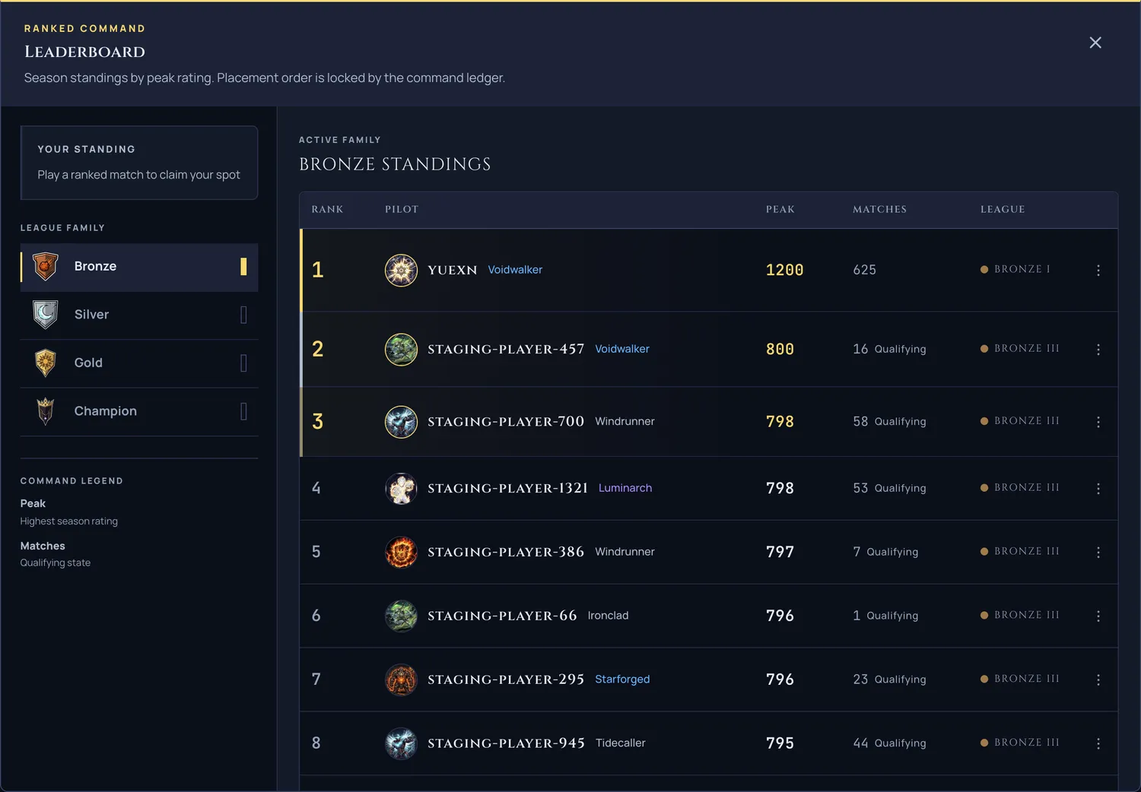This screenshot has width=1141, height=792.
Task: Open YUEXN's pilot avatar
Action: [401, 270]
